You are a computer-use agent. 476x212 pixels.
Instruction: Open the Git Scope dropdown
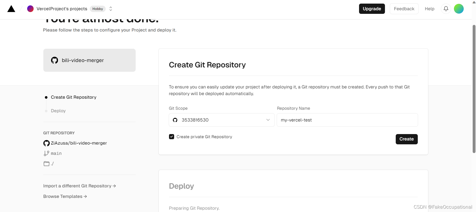(x=222, y=120)
